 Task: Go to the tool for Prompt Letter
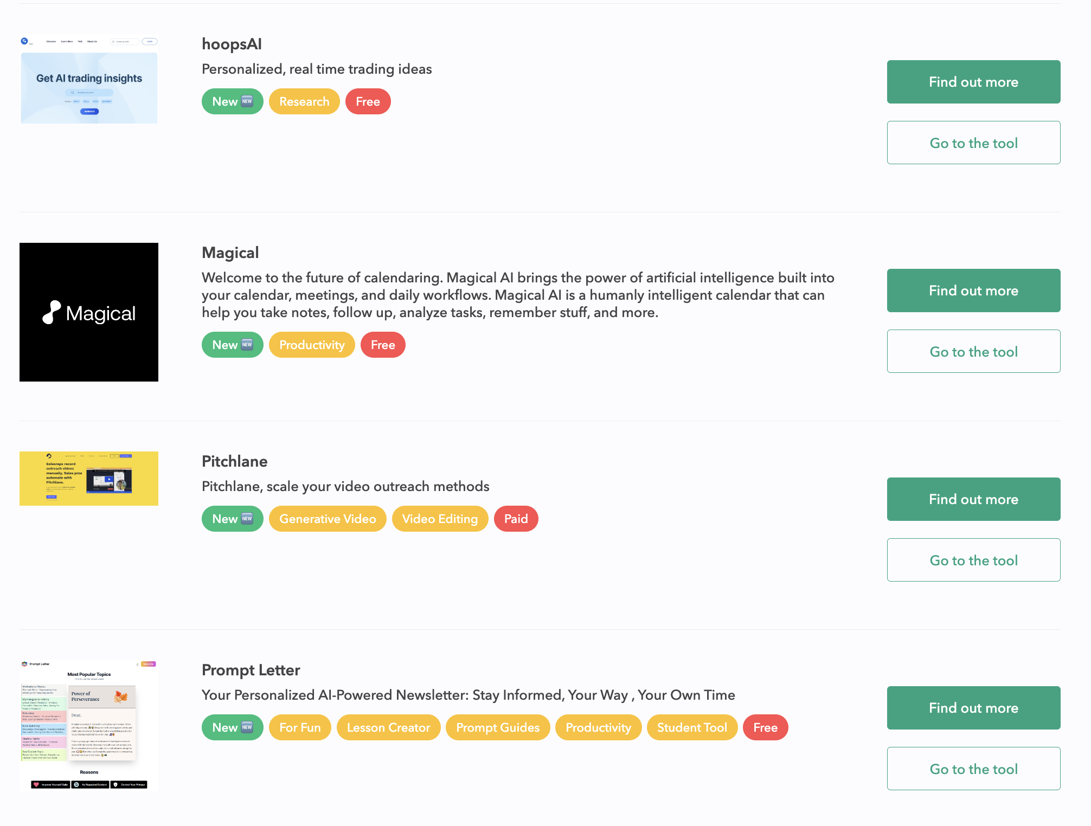(973, 769)
